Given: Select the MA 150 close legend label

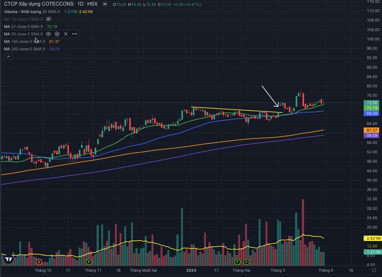Looking at the screenshot, I should [x=25, y=41].
